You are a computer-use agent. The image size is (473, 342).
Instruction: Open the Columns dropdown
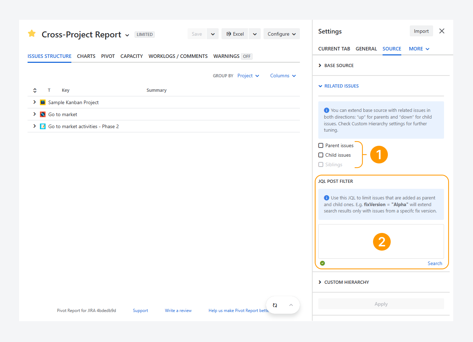283,76
